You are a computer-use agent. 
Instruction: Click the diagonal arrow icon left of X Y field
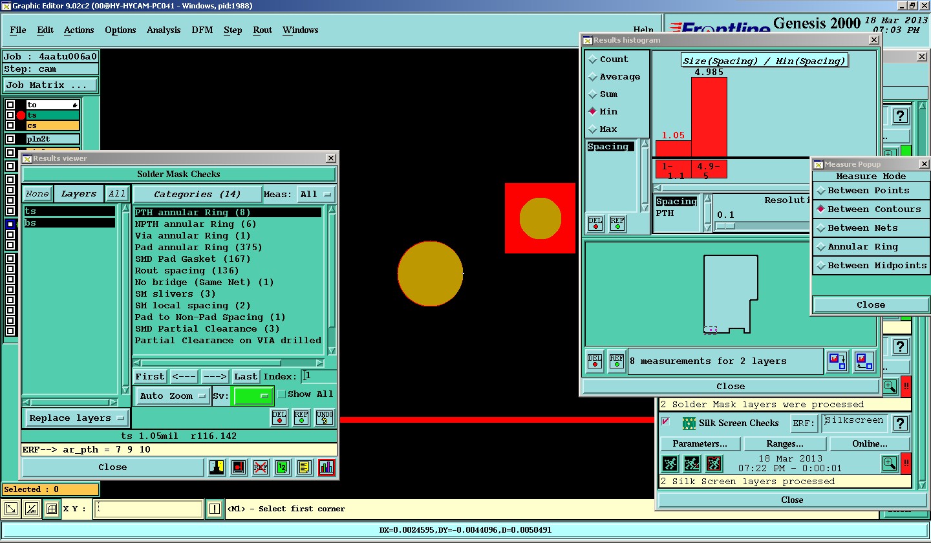click(10, 509)
